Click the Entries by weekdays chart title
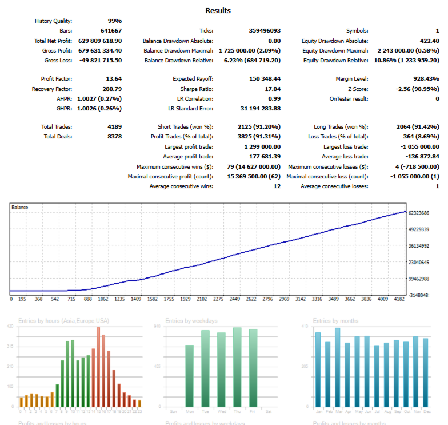This screenshot has height=425, width=448. 191,321
